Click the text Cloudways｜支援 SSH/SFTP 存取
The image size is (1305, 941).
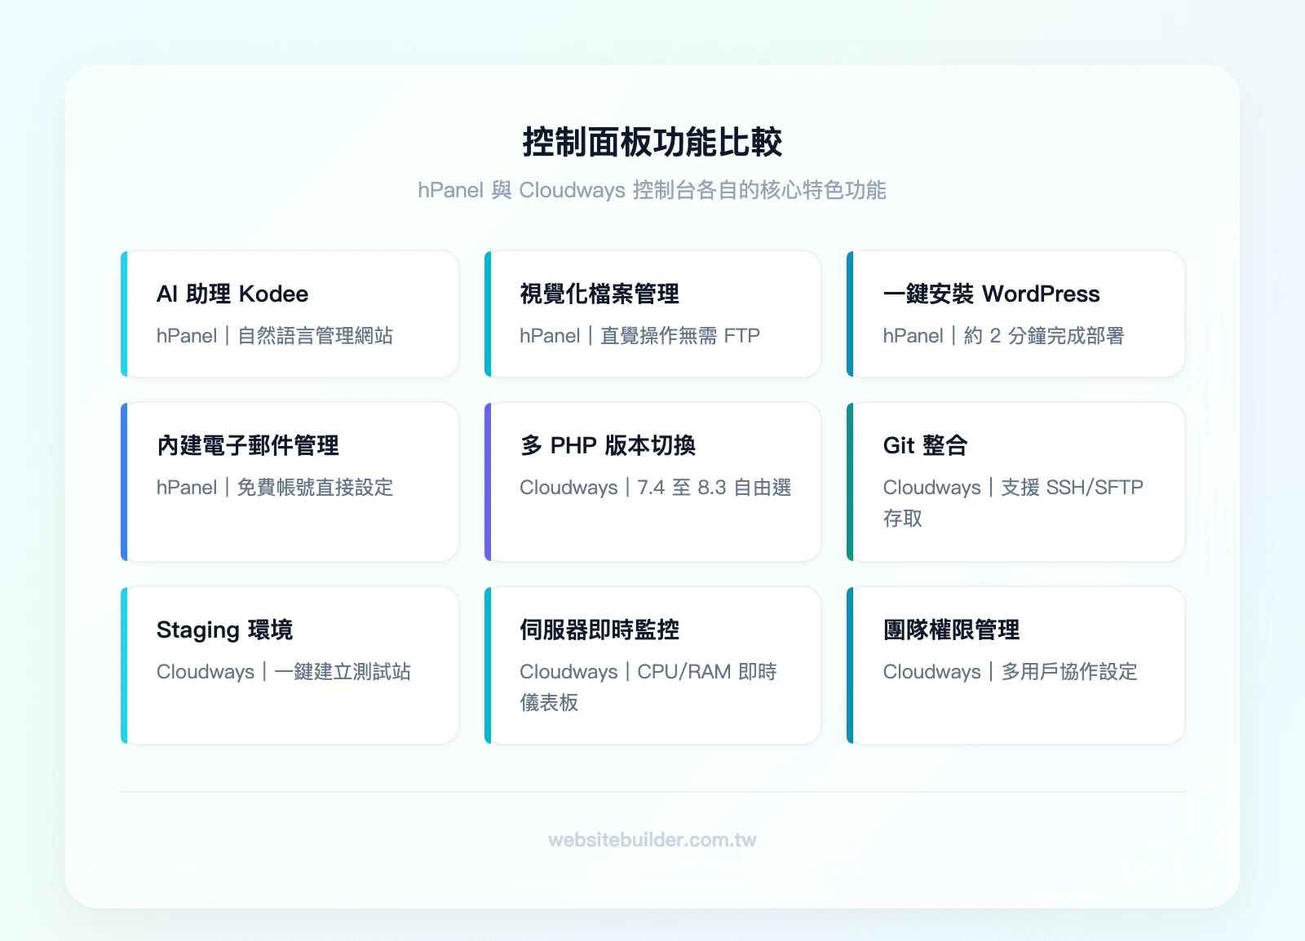[x=1014, y=502]
